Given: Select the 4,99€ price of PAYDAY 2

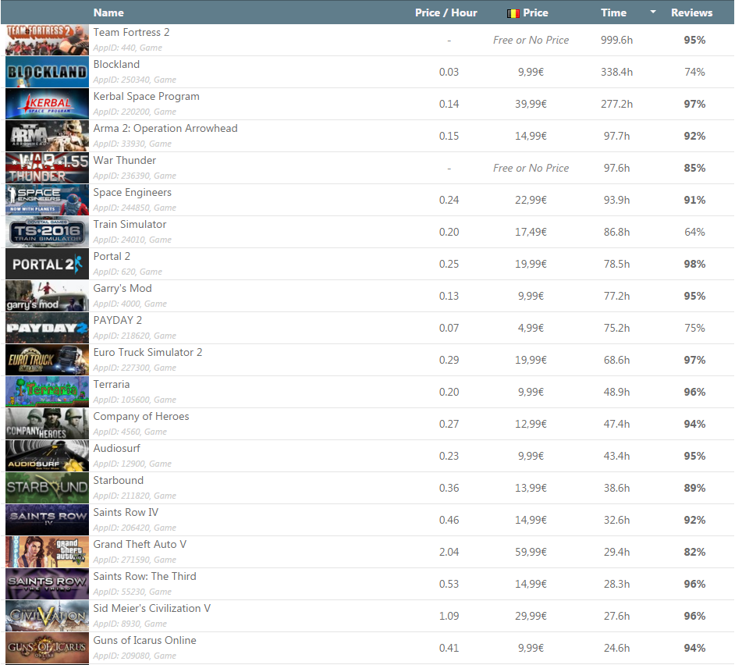Looking at the screenshot, I should pos(531,329).
